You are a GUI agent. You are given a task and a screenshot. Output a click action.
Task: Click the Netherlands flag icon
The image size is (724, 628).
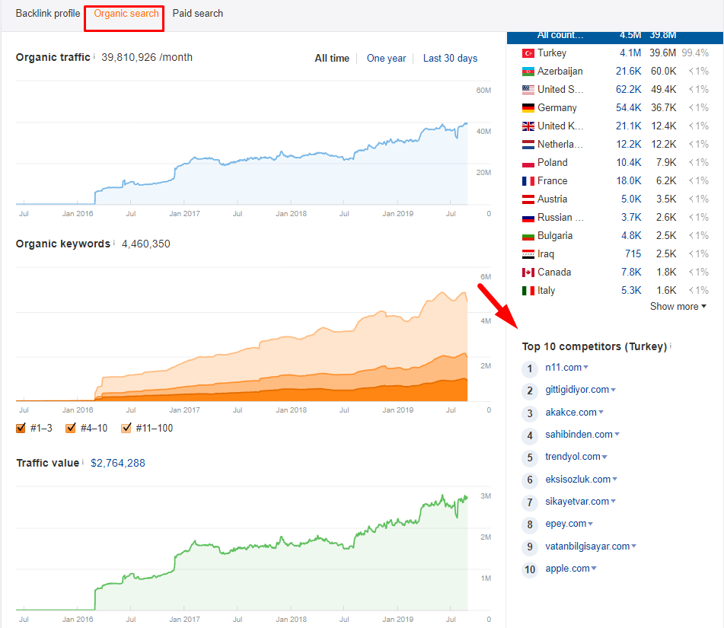pos(528,145)
